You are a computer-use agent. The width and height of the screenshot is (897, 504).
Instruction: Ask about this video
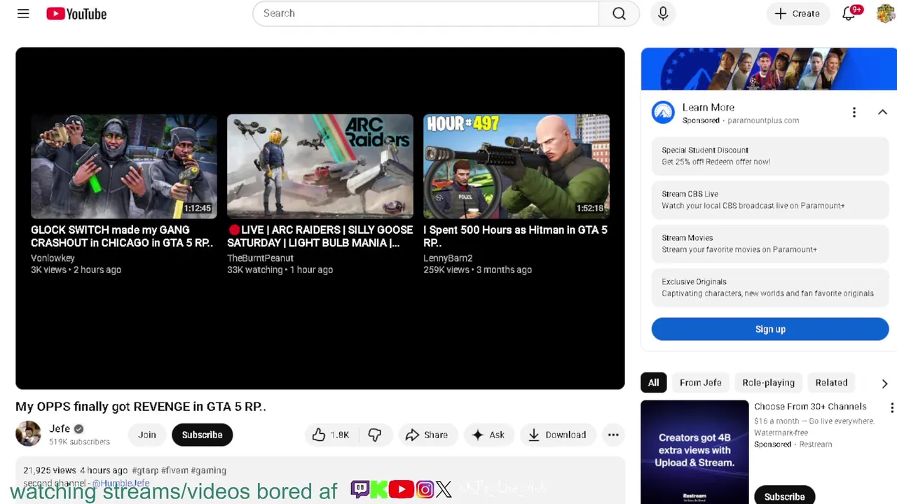tap(488, 435)
